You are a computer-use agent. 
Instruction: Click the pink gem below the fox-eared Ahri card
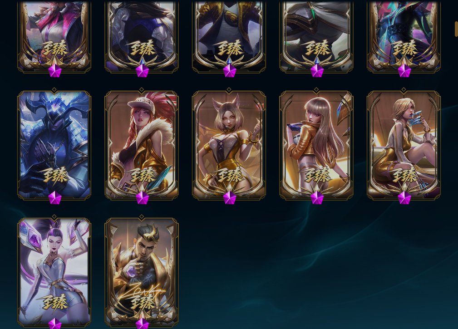[x=230, y=198]
